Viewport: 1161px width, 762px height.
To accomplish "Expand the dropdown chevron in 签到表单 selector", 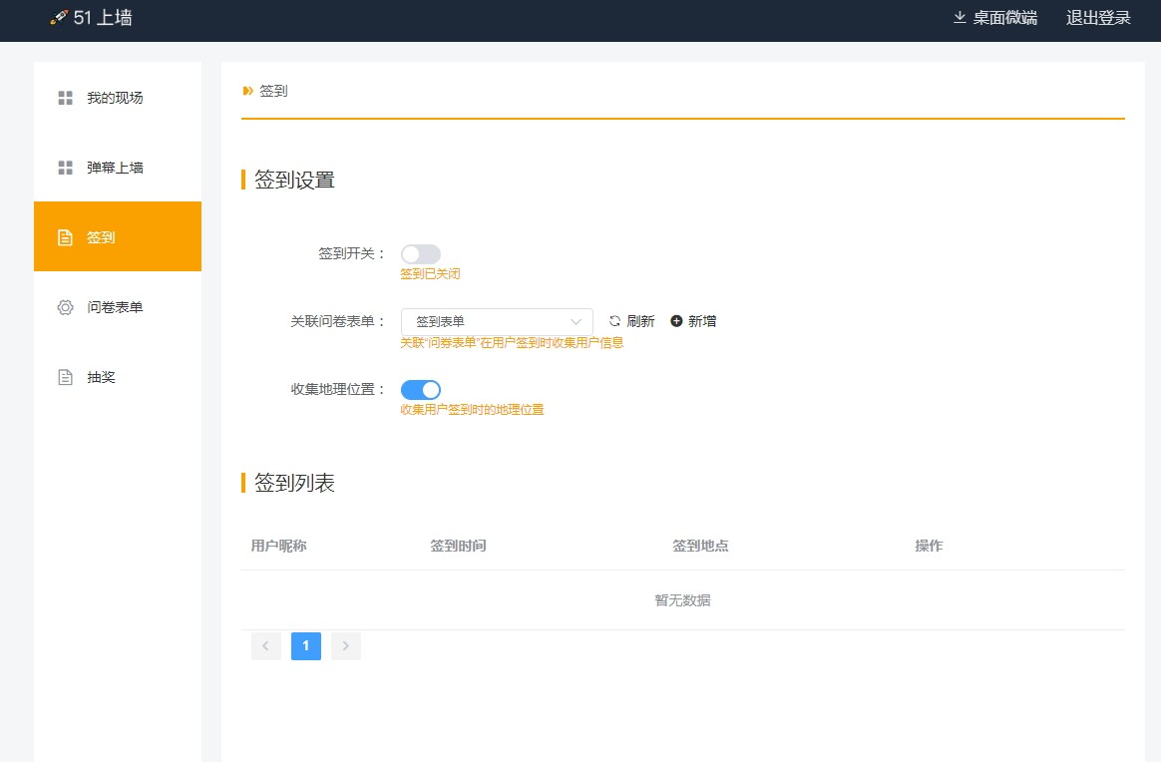I will 576,322.
